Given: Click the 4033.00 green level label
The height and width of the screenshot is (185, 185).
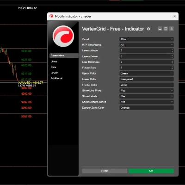Looking at the screenshot, I should point(26,51).
